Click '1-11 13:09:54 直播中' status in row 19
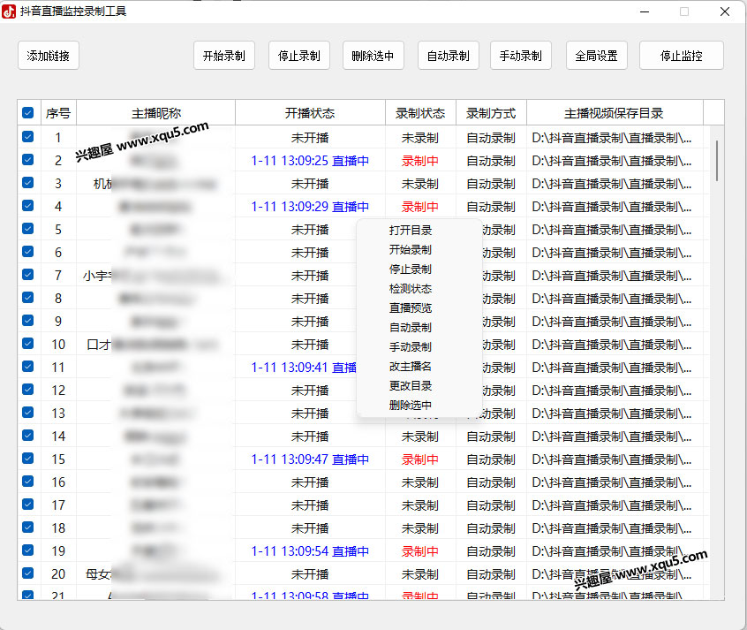This screenshot has width=747, height=630. tap(310, 550)
